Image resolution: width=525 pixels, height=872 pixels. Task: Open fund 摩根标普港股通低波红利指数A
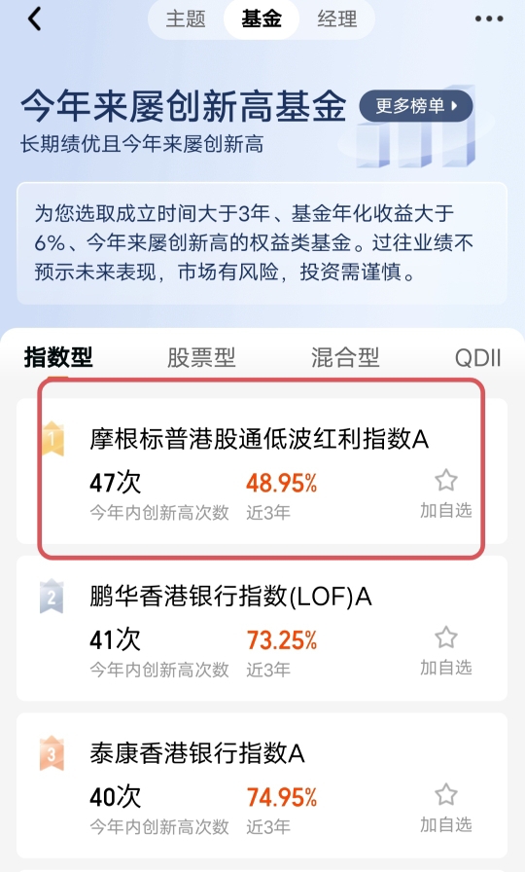(x=262, y=471)
